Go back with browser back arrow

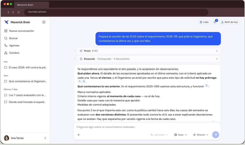pyautogui.click(x=8, y=12)
